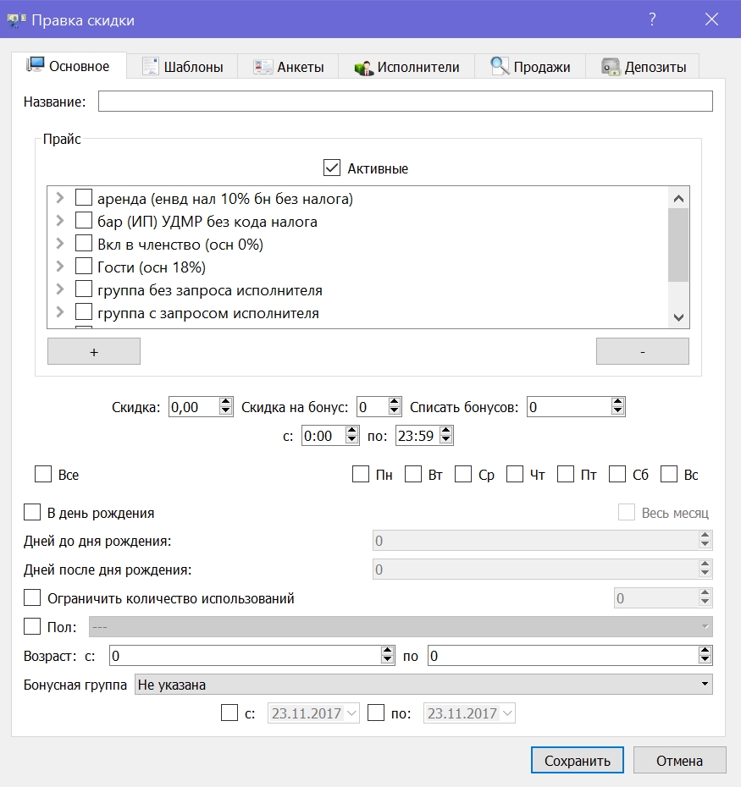Screen dimensions: 741x787
Task: Open the Анкеты tab
Action: (x=289, y=67)
